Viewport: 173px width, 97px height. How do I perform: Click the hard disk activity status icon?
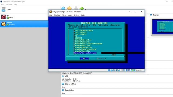click(x=109, y=70)
